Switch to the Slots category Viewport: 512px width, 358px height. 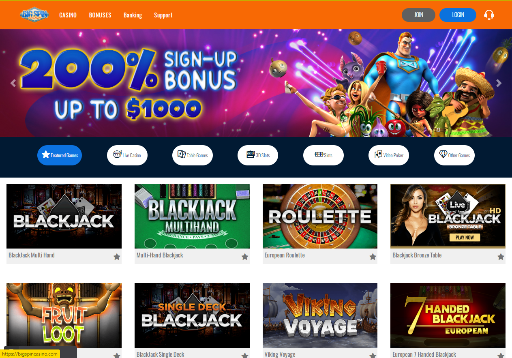pos(323,155)
